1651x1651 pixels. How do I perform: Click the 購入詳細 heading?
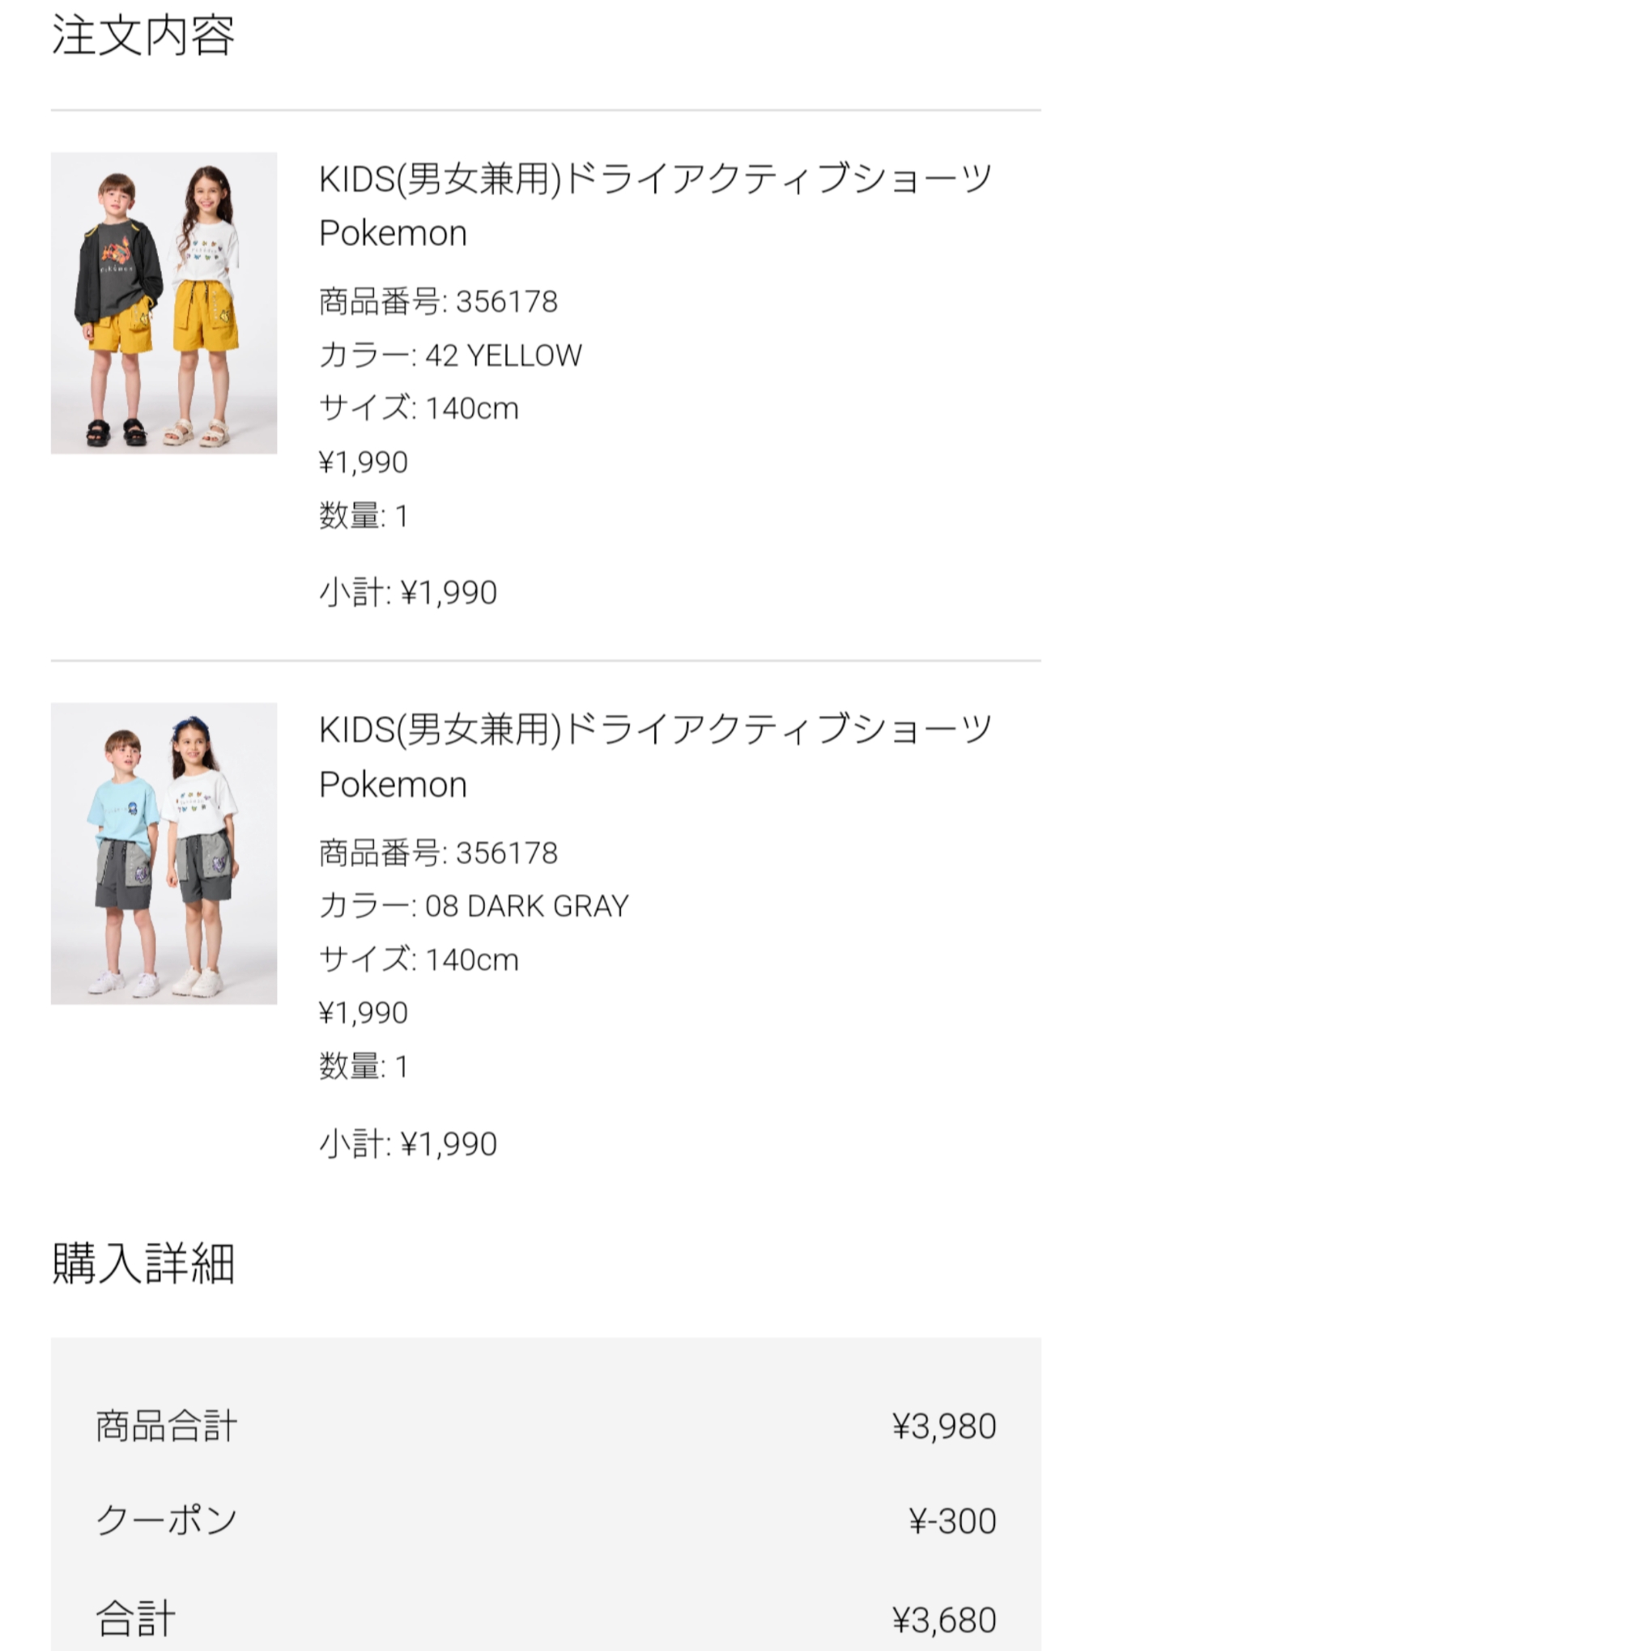tap(143, 1262)
